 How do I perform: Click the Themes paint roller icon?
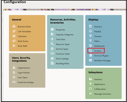point(90,36)
